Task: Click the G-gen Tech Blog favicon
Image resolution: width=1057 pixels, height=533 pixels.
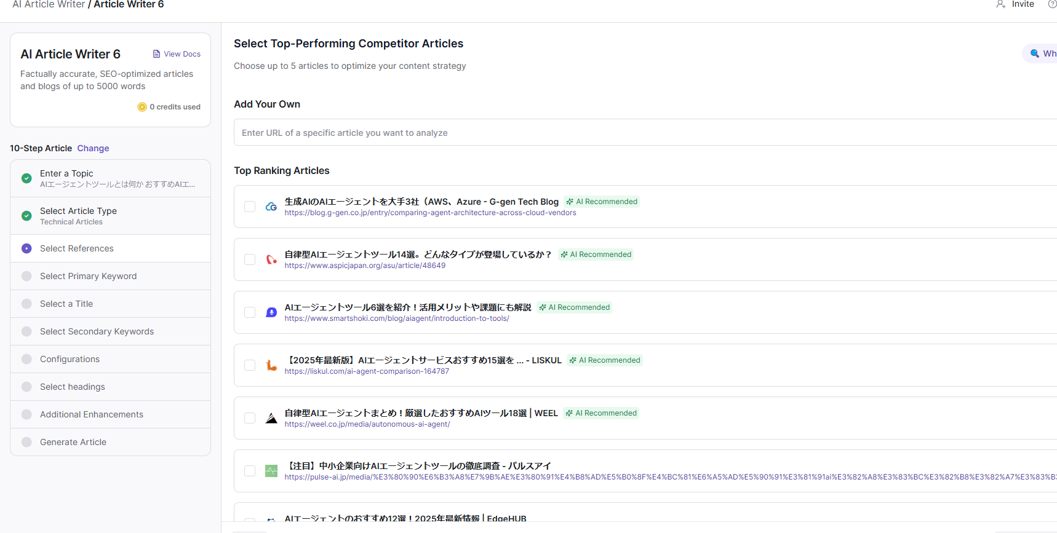Action: [x=271, y=207]
